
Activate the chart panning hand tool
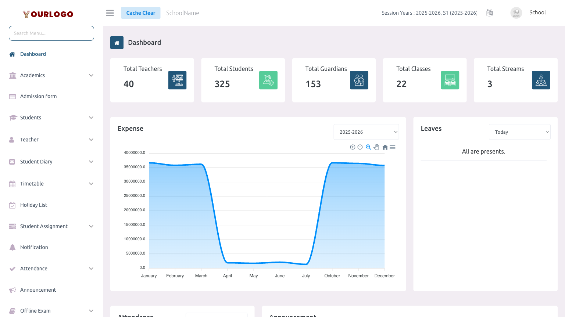click(x=376, y=147)
